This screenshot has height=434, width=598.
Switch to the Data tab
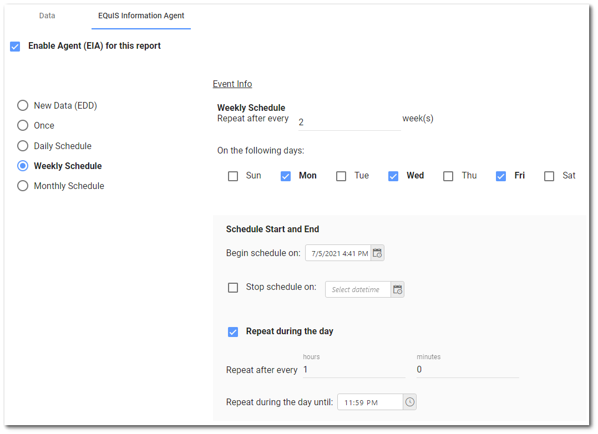point(47,16)
